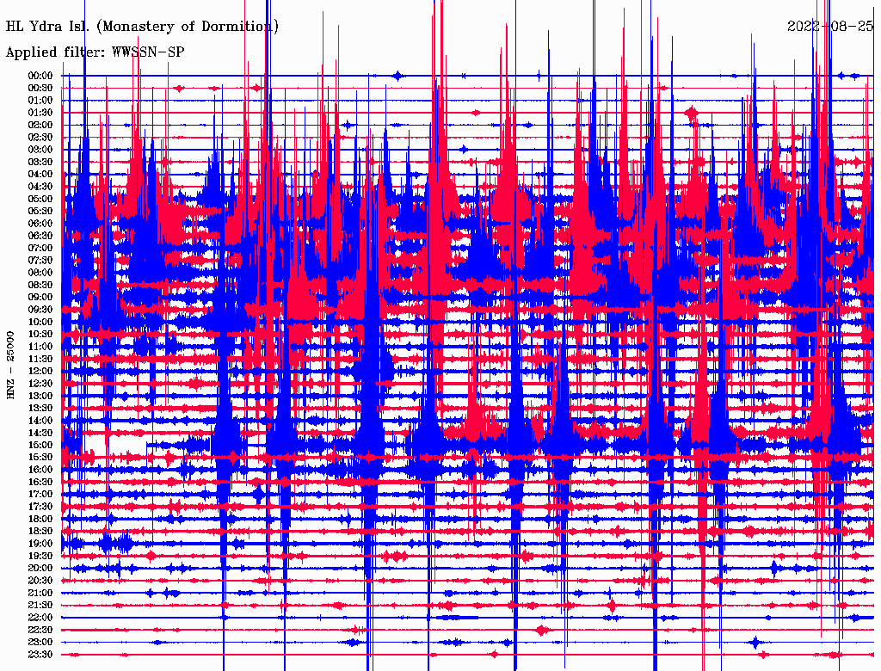
Task: Click the 13:00 trace label
Action: click(x=40, y=397)
